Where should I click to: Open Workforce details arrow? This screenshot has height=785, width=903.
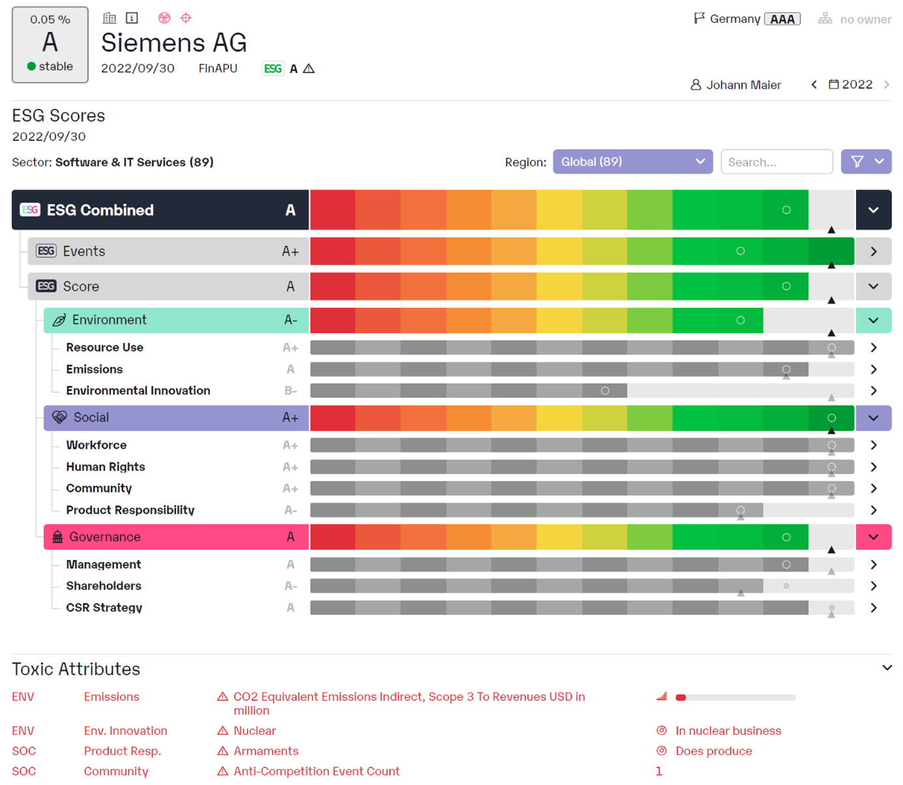[874, 445]
